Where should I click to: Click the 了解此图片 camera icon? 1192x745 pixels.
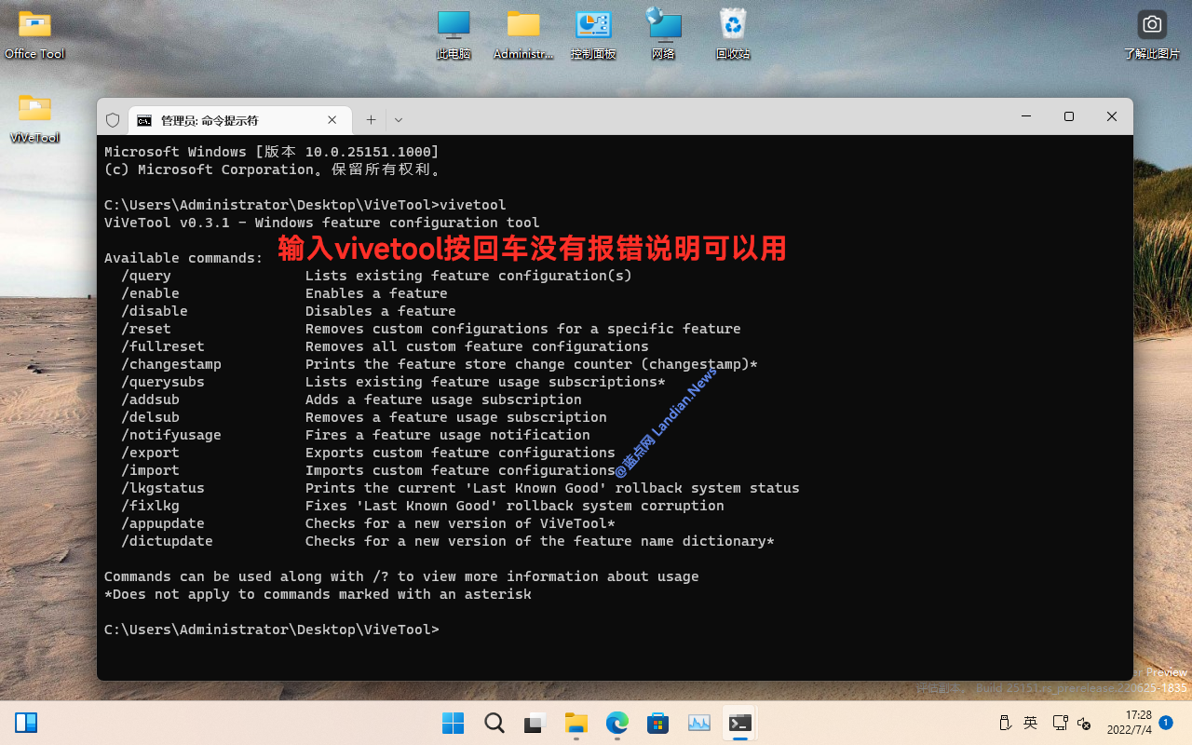(x=1152, y=34)
